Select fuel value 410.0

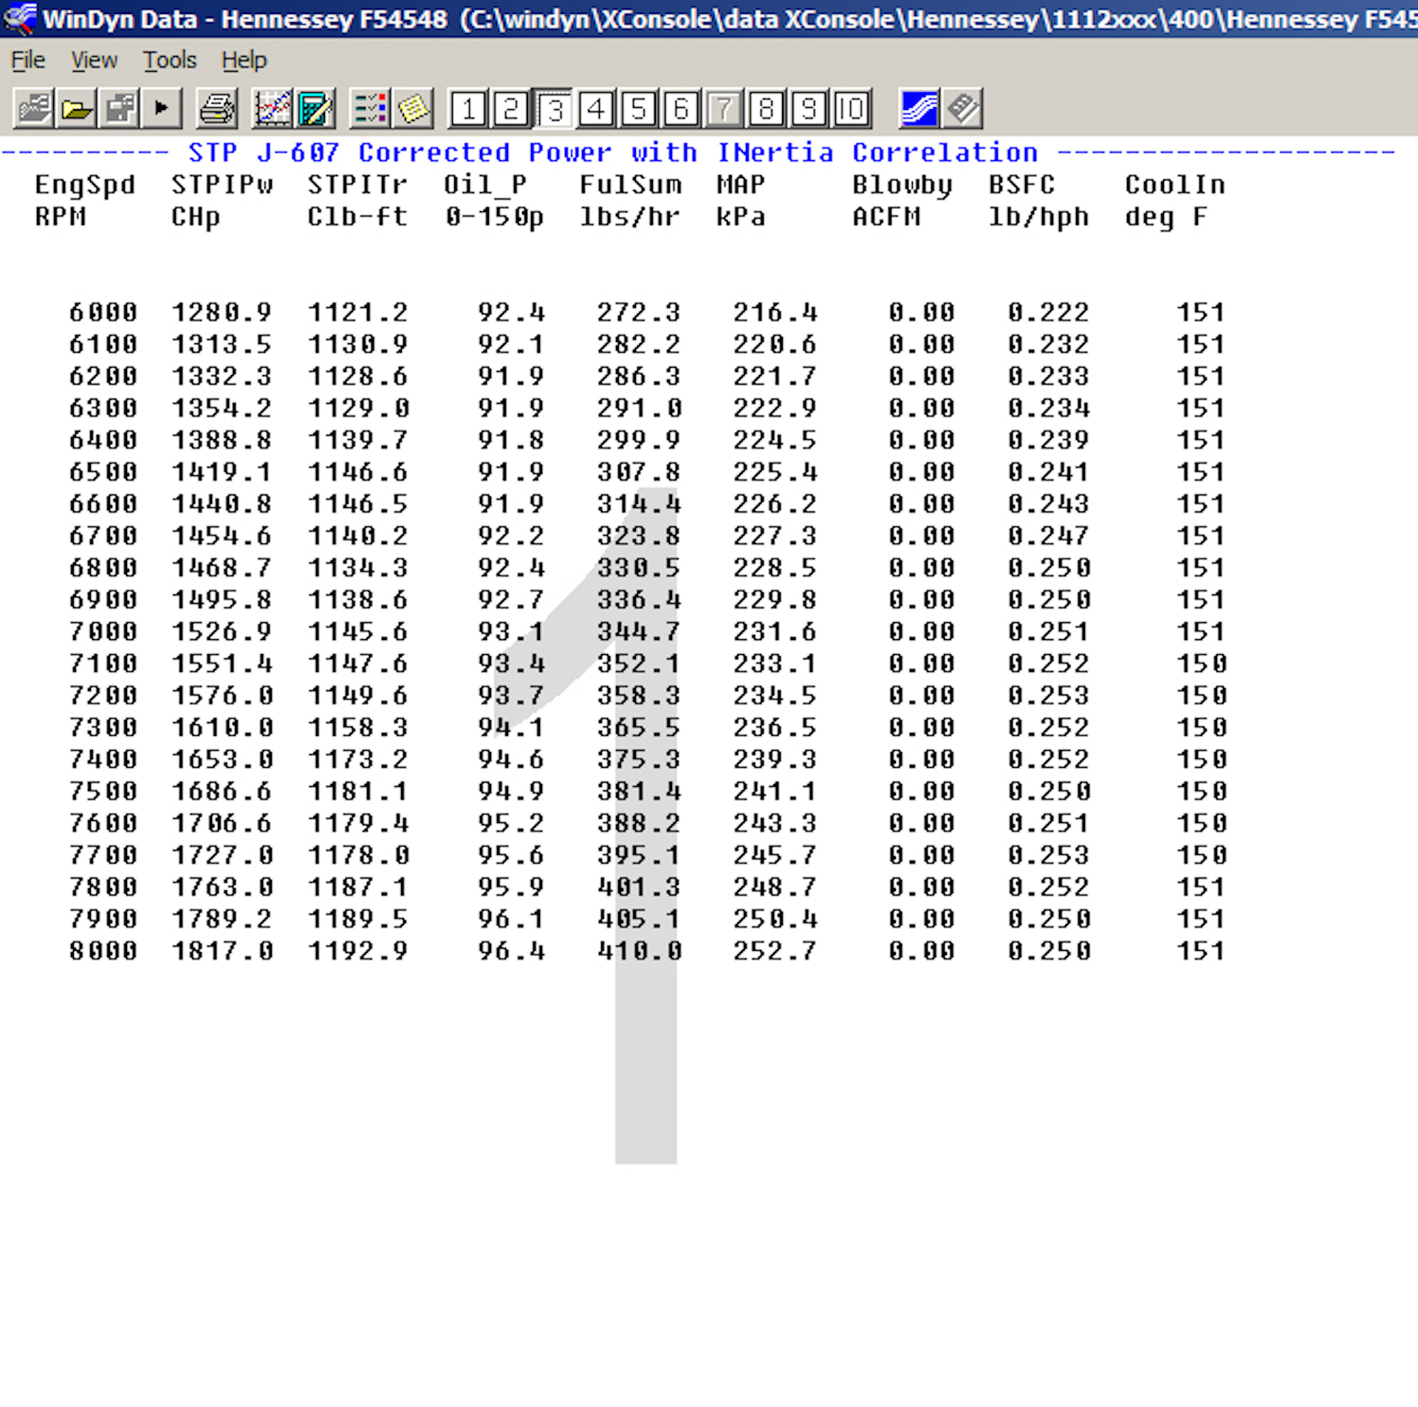pyautogui.click(x=640, y=950)
